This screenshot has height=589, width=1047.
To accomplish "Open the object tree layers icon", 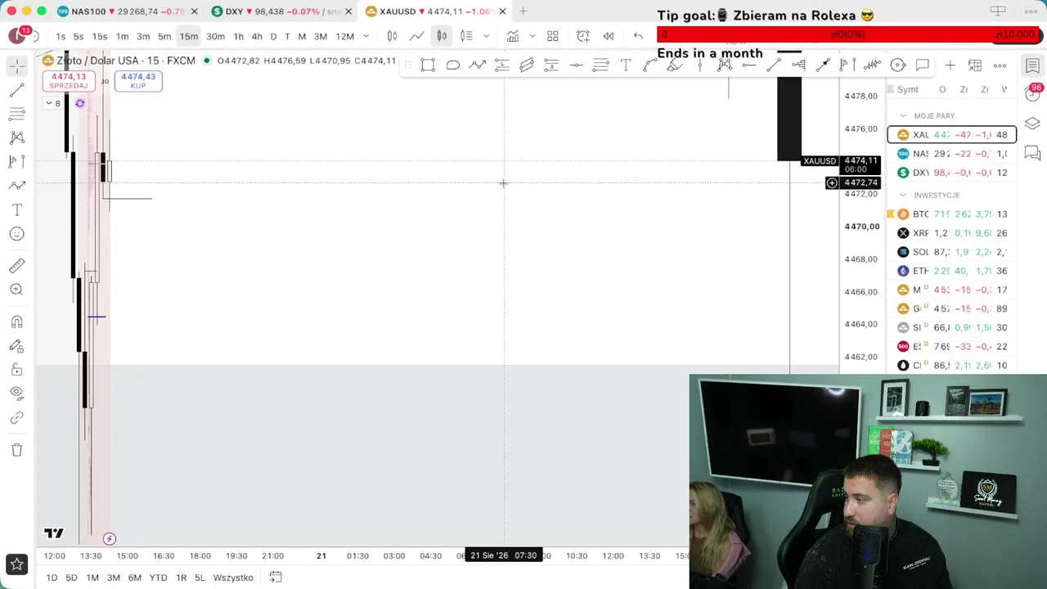I will coord(1032,124).
